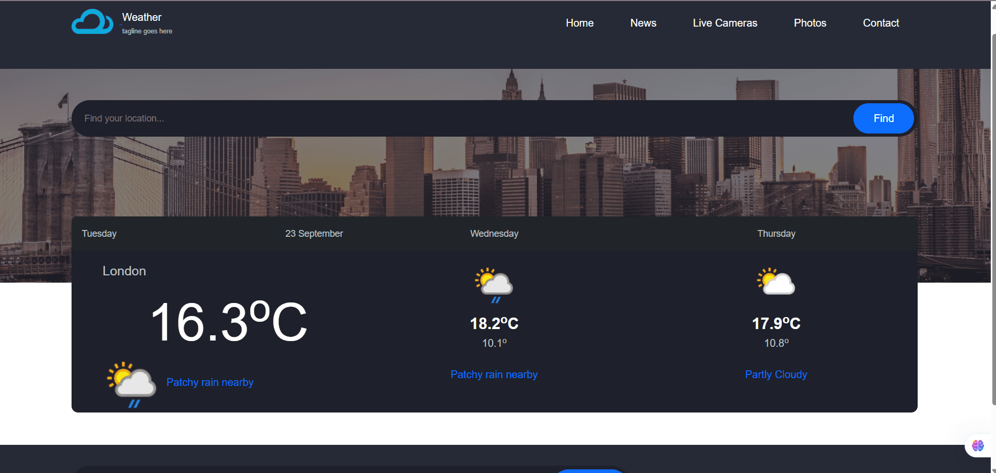Click Wednesday's Patchy rain nearby text
The image size is (996, 473).
494,374
